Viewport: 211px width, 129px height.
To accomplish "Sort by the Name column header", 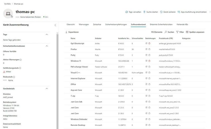I will (73, 38).
